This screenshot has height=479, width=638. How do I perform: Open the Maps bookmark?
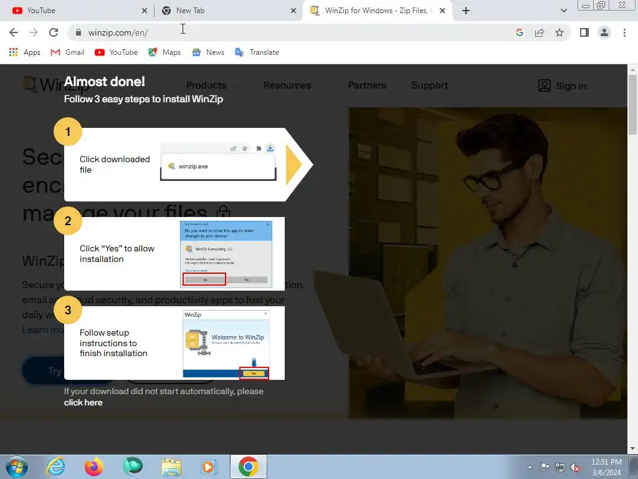(164, 52)
